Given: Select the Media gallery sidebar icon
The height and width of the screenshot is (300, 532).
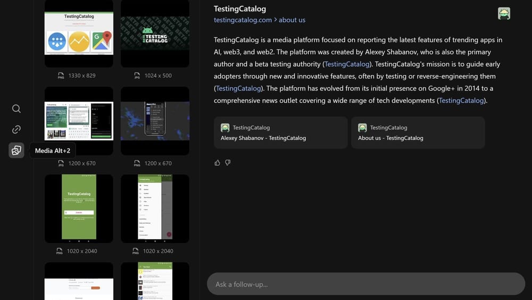Looking at the screenshot, I should coord(16,151).
